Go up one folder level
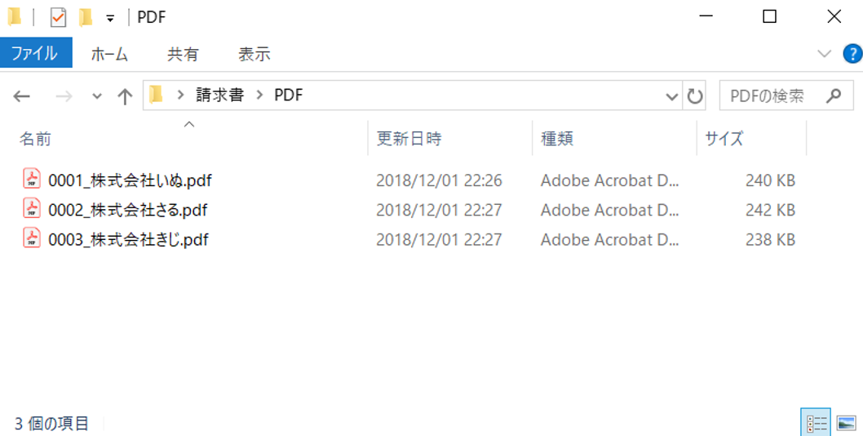Screen dimensions: 863x436 124,96
